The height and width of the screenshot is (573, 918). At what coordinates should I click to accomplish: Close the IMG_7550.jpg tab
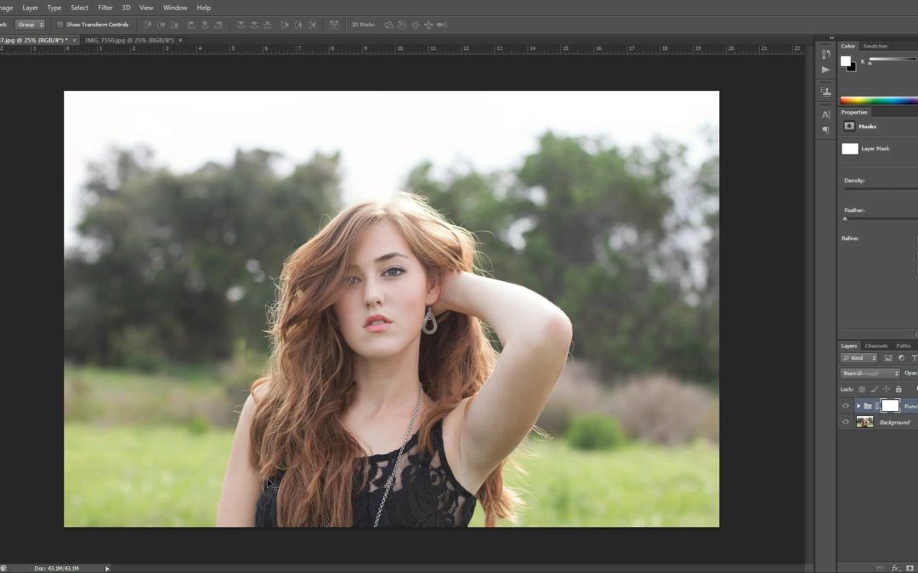point(180,41)
